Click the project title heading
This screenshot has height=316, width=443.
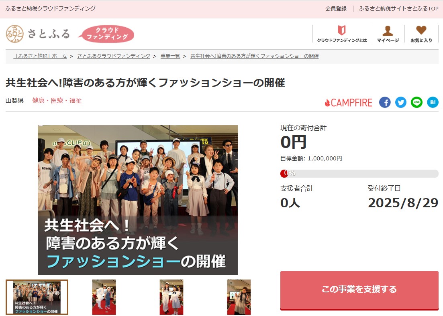click(x=145, y=83)
